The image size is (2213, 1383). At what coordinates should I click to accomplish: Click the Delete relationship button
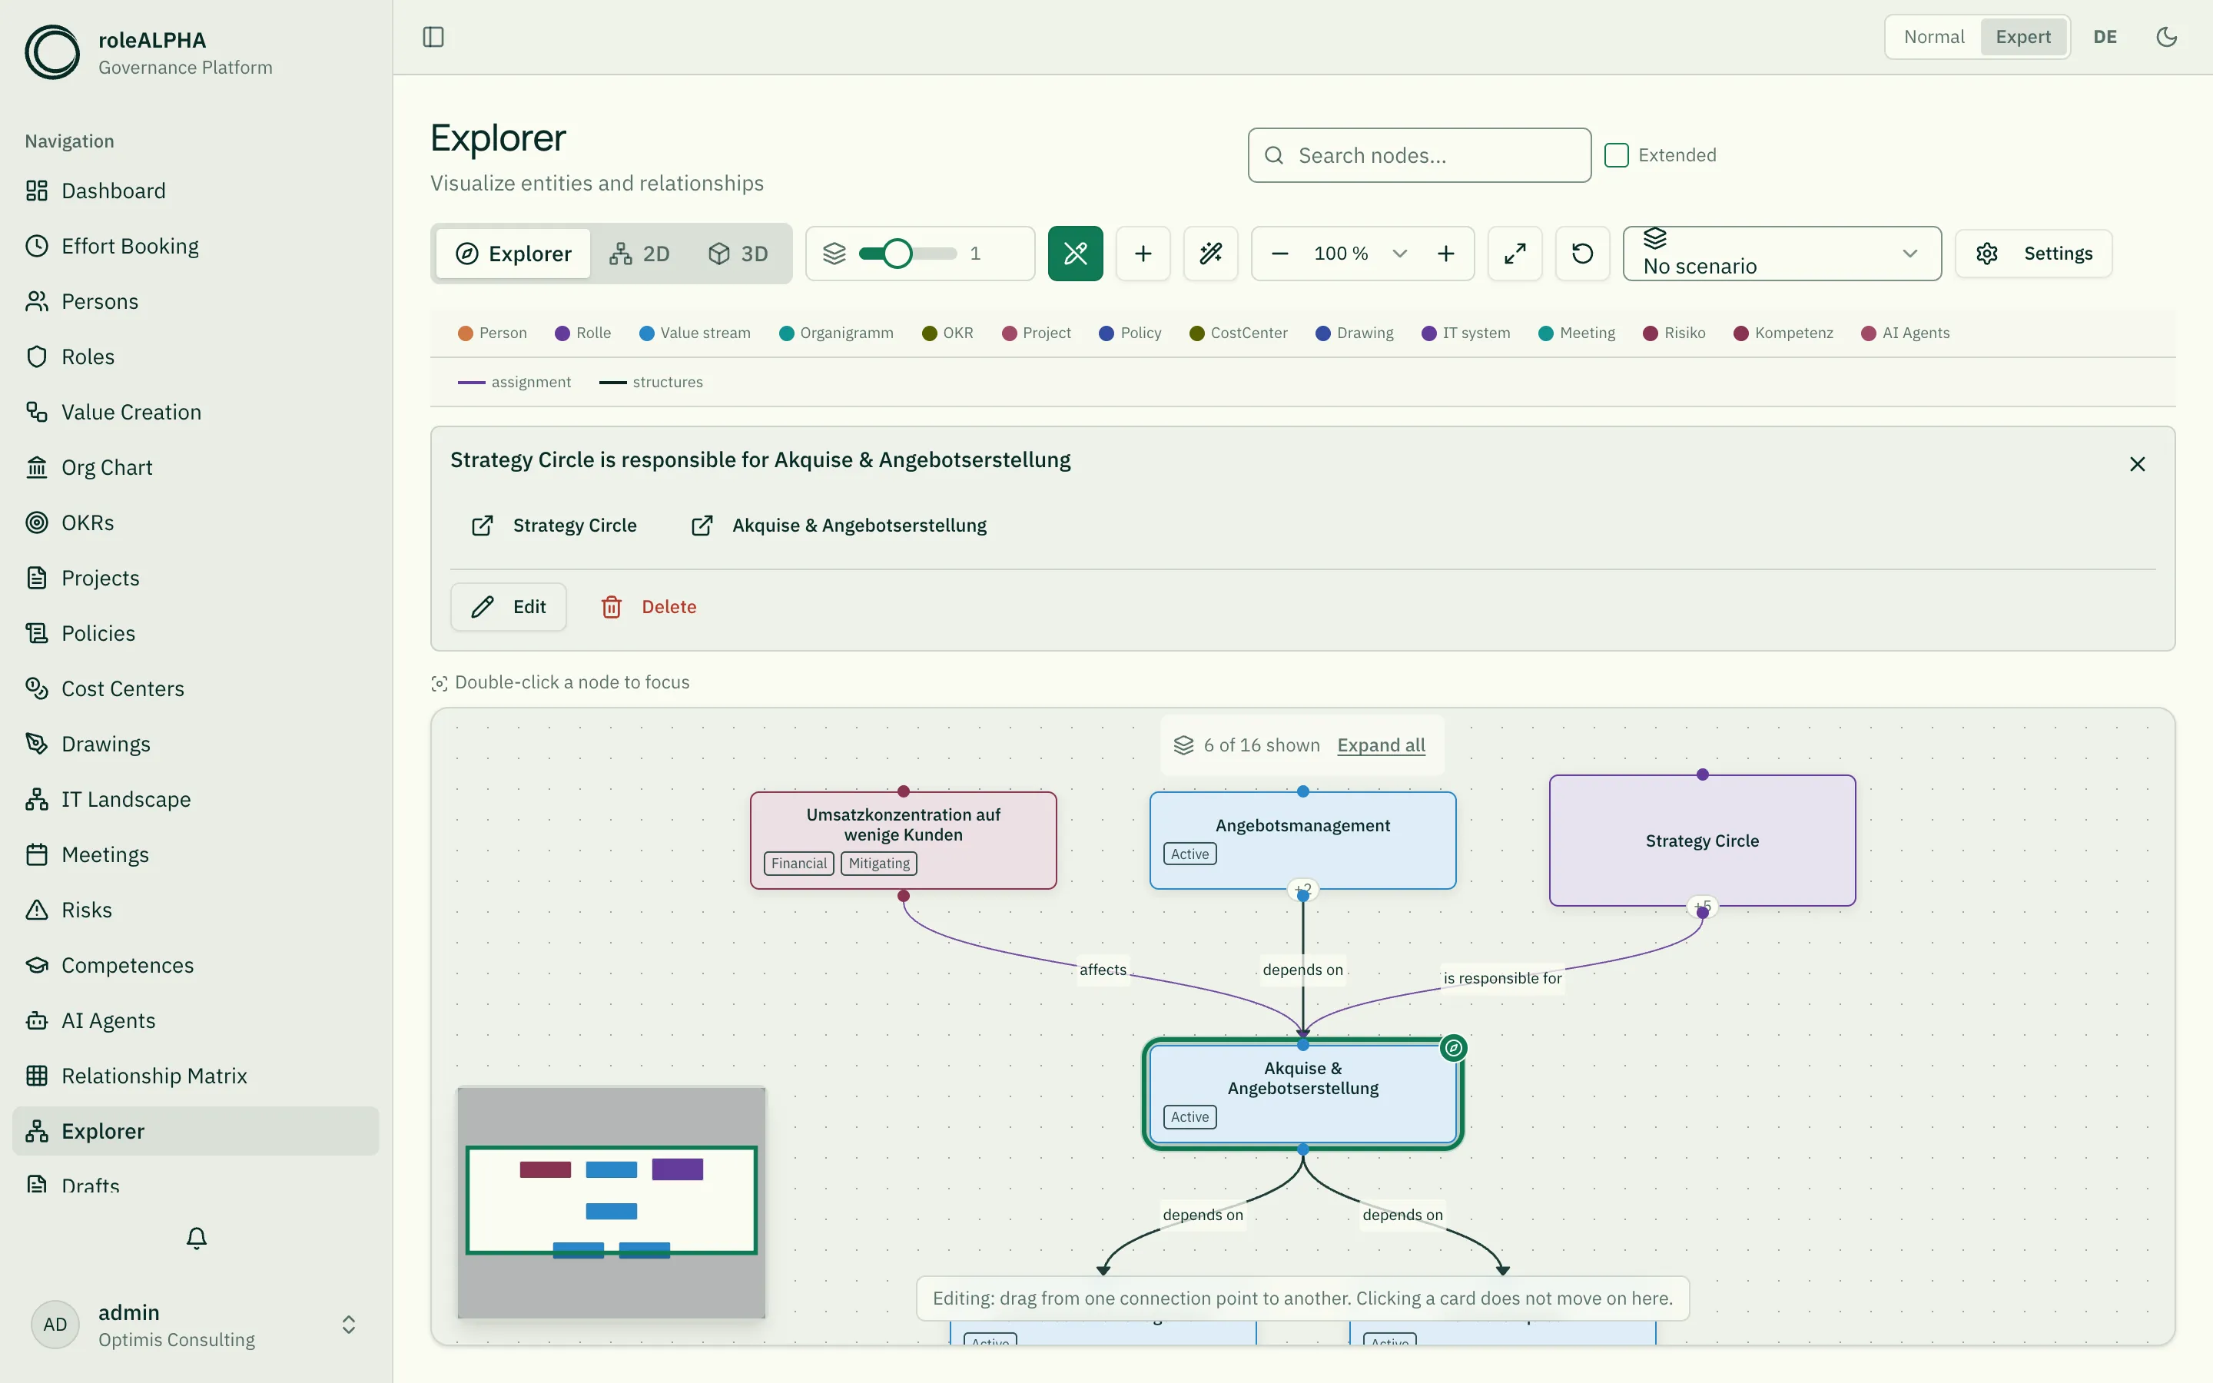[649, 606]
